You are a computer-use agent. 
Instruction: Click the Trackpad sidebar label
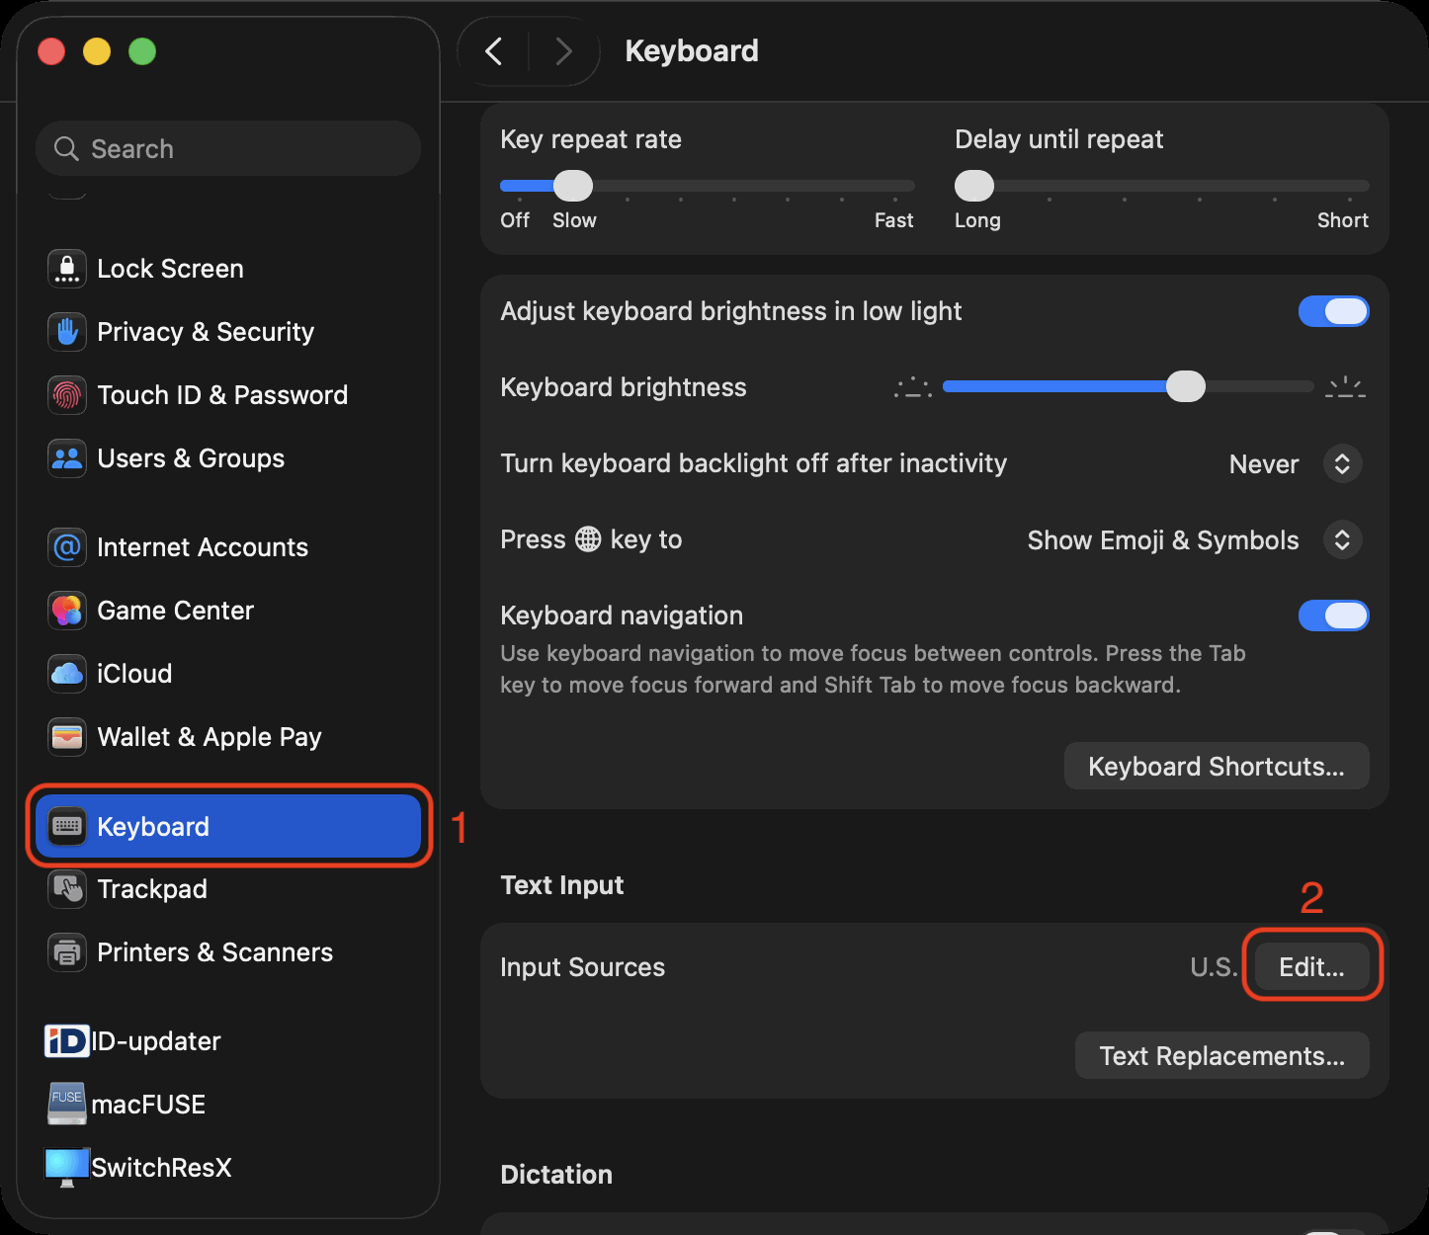tap(152, 889)
